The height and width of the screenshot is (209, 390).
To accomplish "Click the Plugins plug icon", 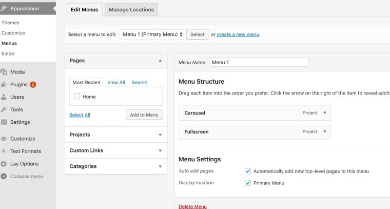I will pyautogui.click(x=4, y=85).
